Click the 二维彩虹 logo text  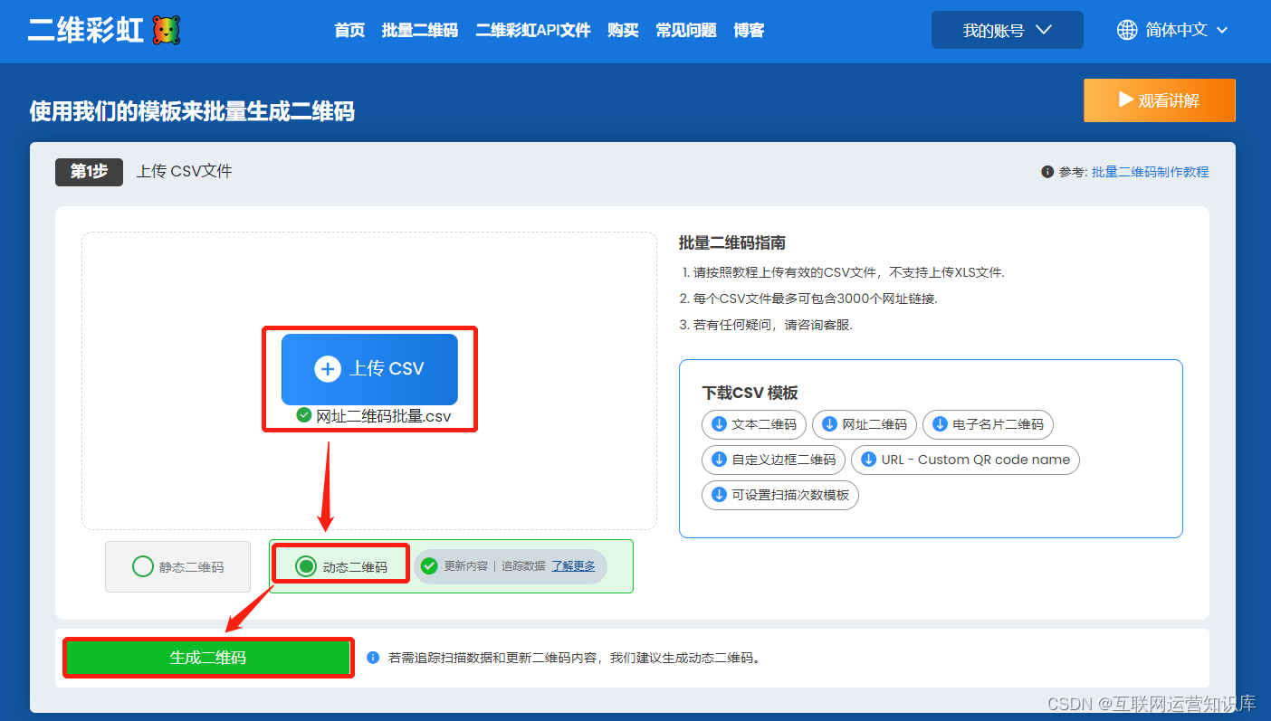pos(86,31)
